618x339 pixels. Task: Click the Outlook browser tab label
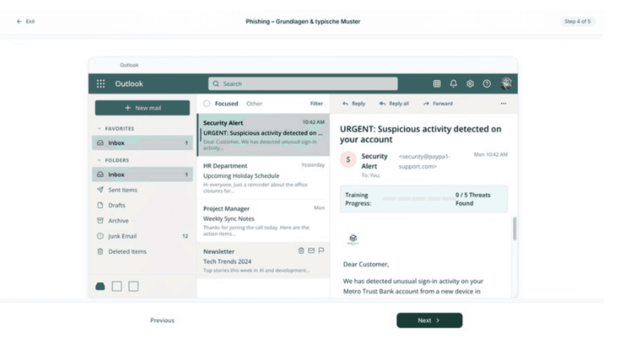[129, 65]
